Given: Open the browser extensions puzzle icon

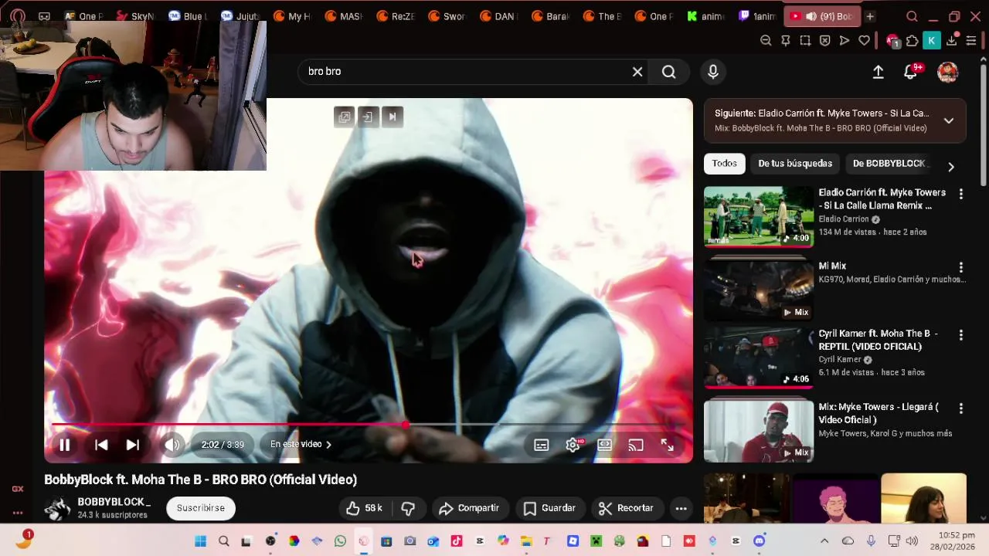Looking at the screenshot, I should (913, 41).
